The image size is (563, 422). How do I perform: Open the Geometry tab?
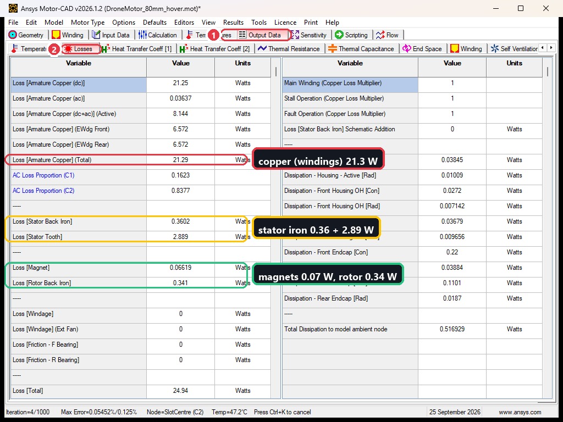26,35
